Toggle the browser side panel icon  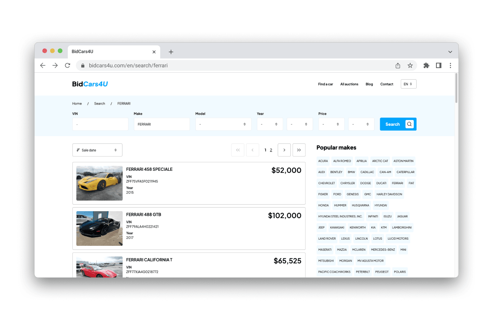pos(439,65)
